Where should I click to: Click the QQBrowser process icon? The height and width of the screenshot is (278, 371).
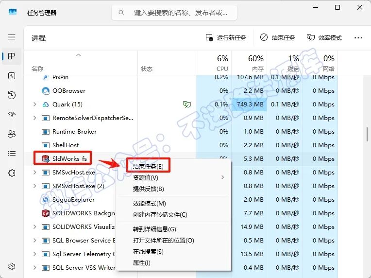(x=46, y=91)
